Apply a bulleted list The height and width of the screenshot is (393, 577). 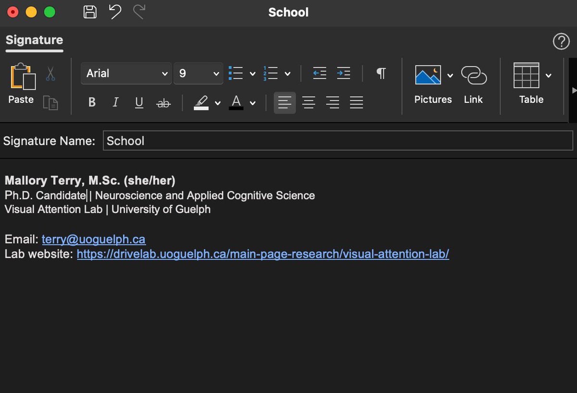236,74
